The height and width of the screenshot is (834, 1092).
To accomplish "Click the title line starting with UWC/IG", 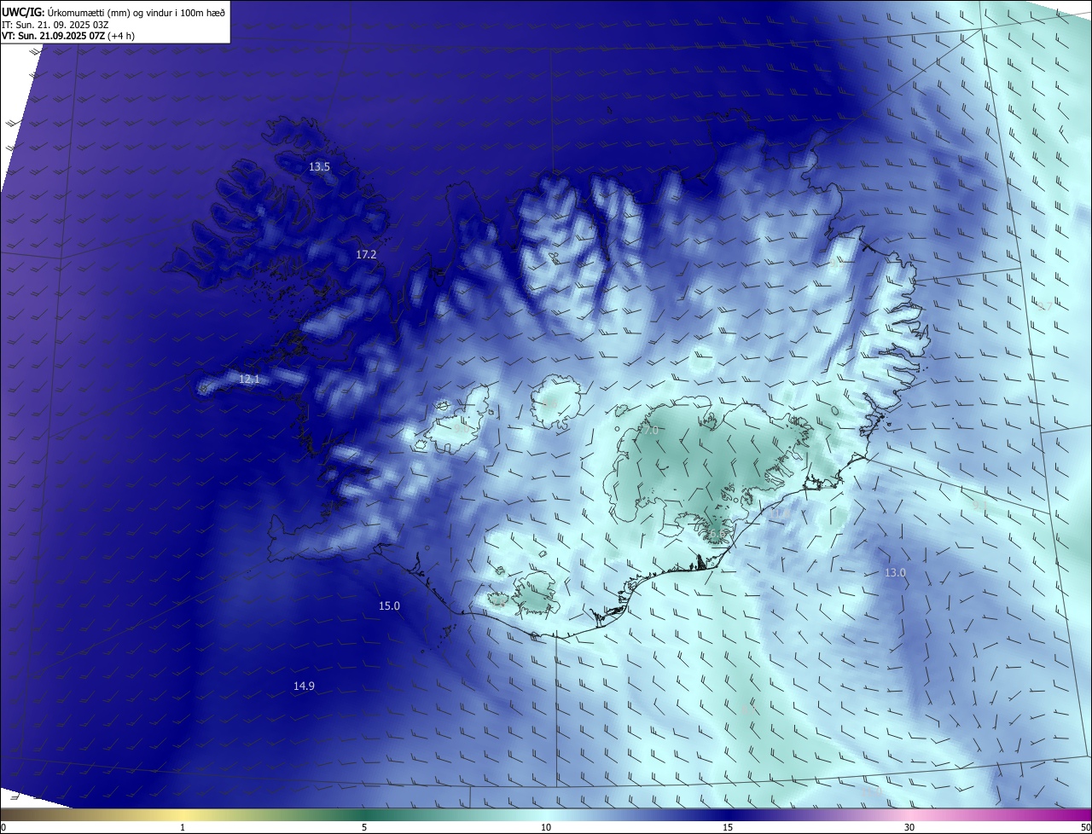I will pos(113,11).
